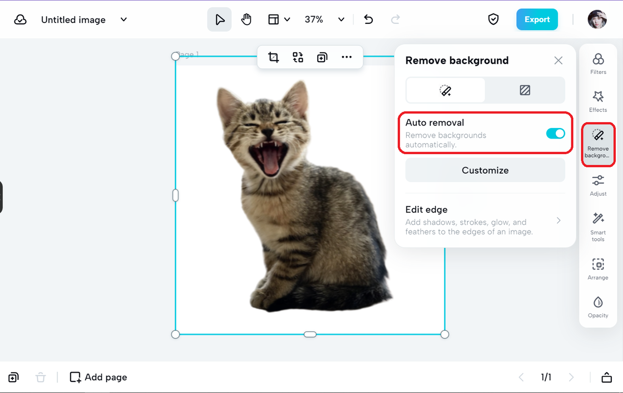Go to the previous page arrow

click(521, 377)
